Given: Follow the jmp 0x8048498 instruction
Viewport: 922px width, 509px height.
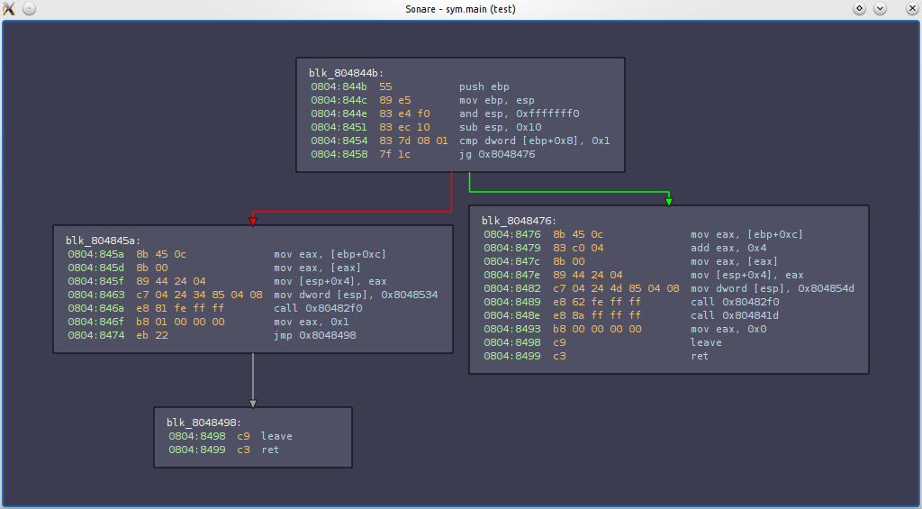Looking at the screenshot, I should pyautogui.click(x=315, y=335).
